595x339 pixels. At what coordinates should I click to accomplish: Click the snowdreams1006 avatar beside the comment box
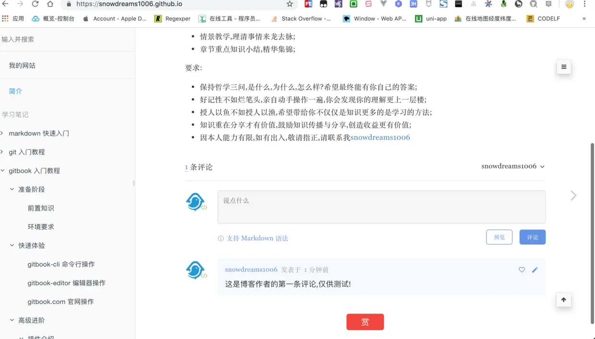tap(196, 202)
